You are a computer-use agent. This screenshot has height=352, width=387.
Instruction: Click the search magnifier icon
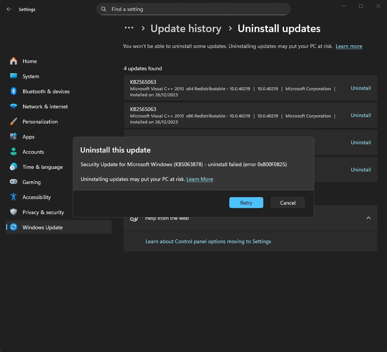pos(104,9)
